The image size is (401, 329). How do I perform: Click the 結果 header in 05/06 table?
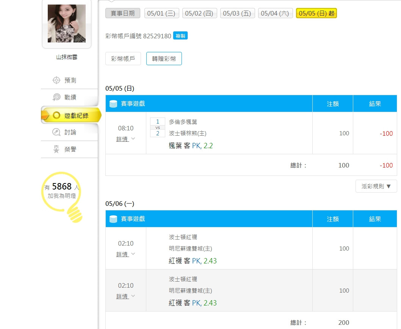click(375, 219)
